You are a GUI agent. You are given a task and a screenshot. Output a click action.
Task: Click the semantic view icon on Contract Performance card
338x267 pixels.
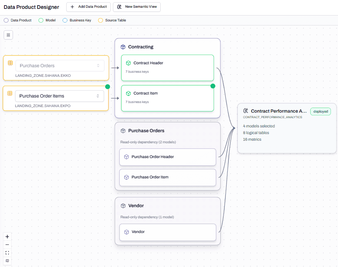point(246,111)
